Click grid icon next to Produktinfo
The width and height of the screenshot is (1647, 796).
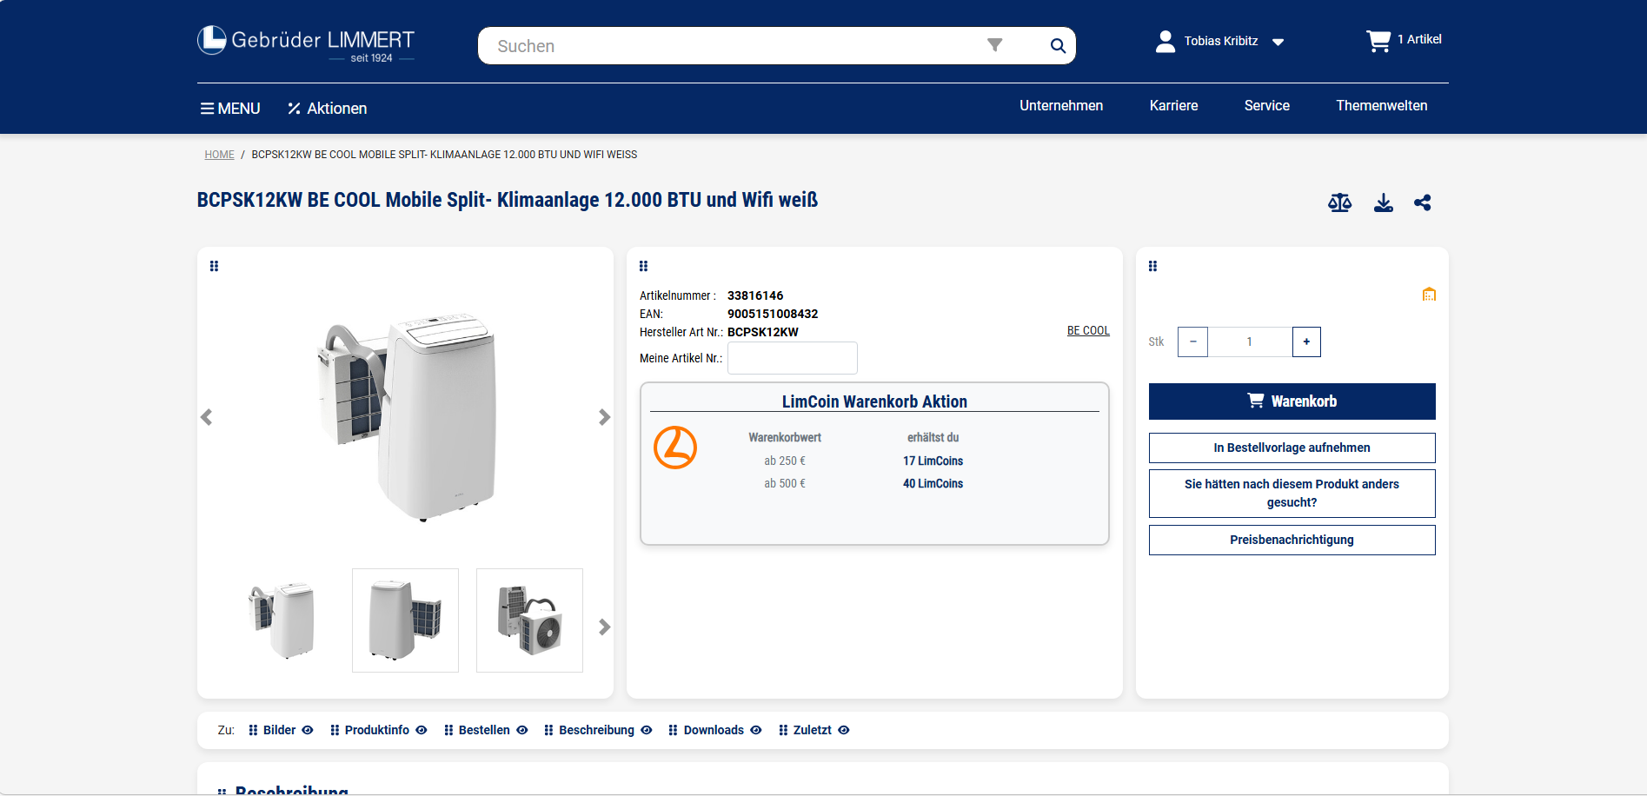pyautogui.click(x=335, y=730)
